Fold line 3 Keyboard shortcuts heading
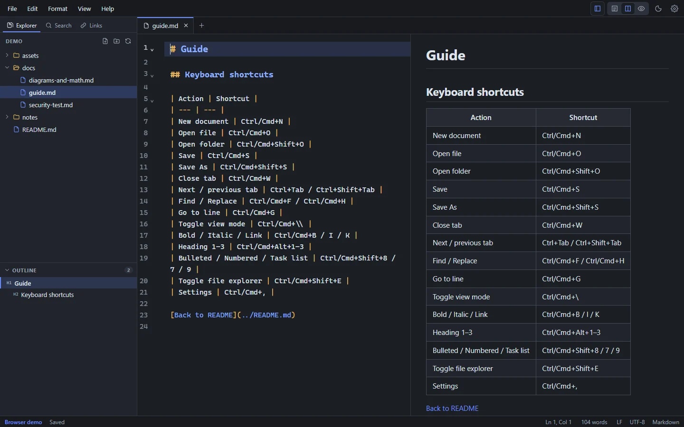This screenshot has height=427, width=684. click(152, 75)
